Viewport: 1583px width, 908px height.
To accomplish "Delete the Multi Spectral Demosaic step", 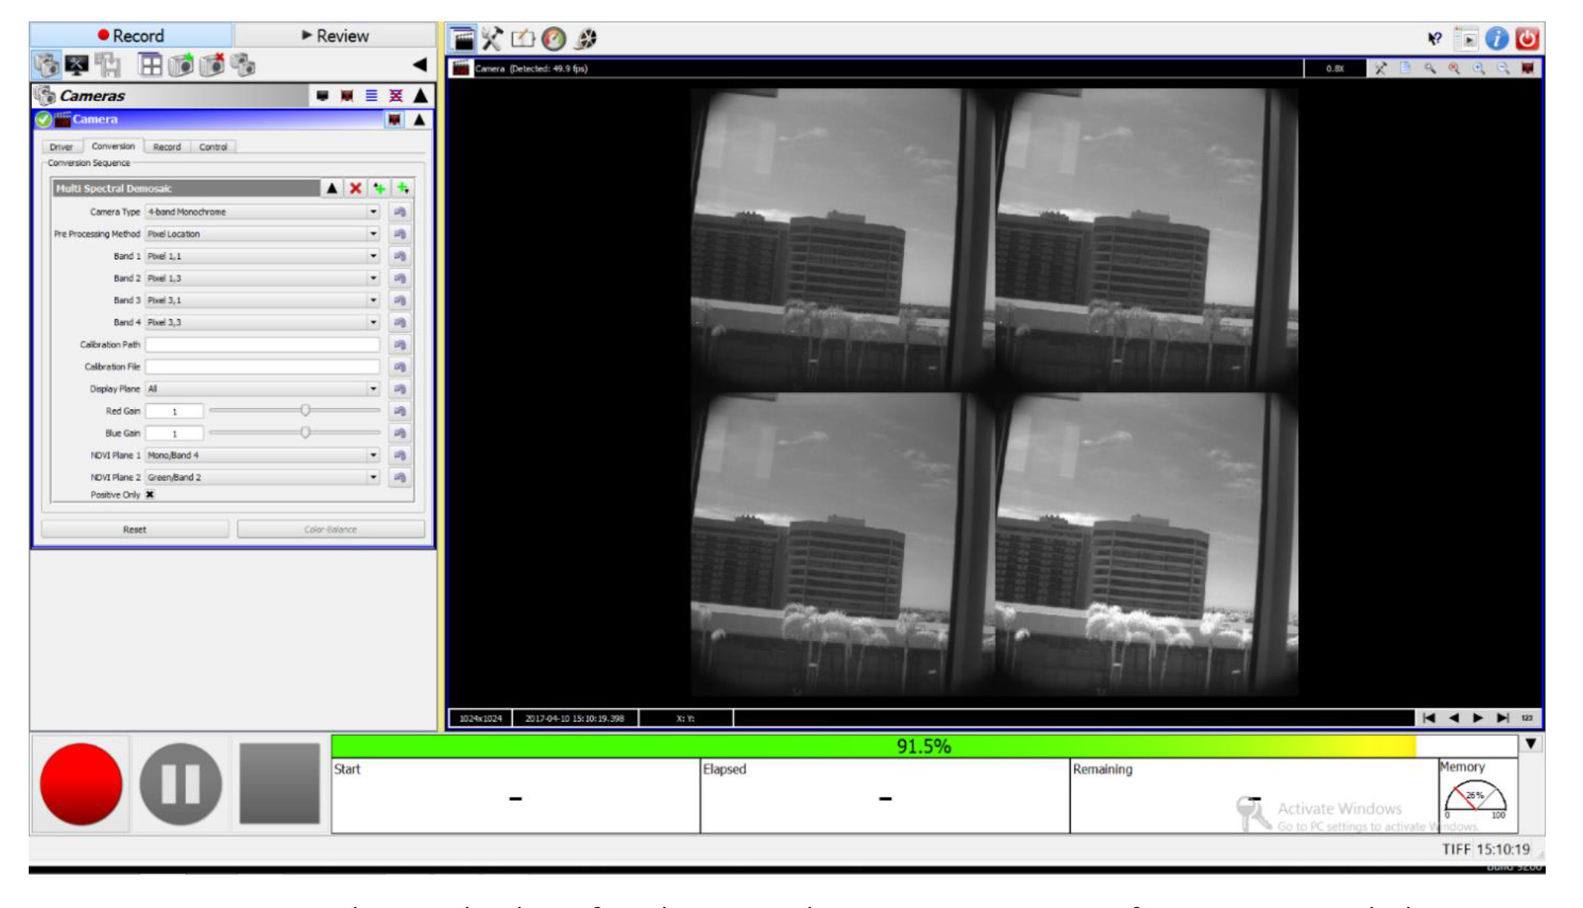I will 356,188.
